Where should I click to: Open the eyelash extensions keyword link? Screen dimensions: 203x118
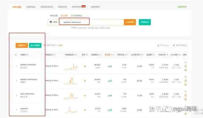[28, 79]
